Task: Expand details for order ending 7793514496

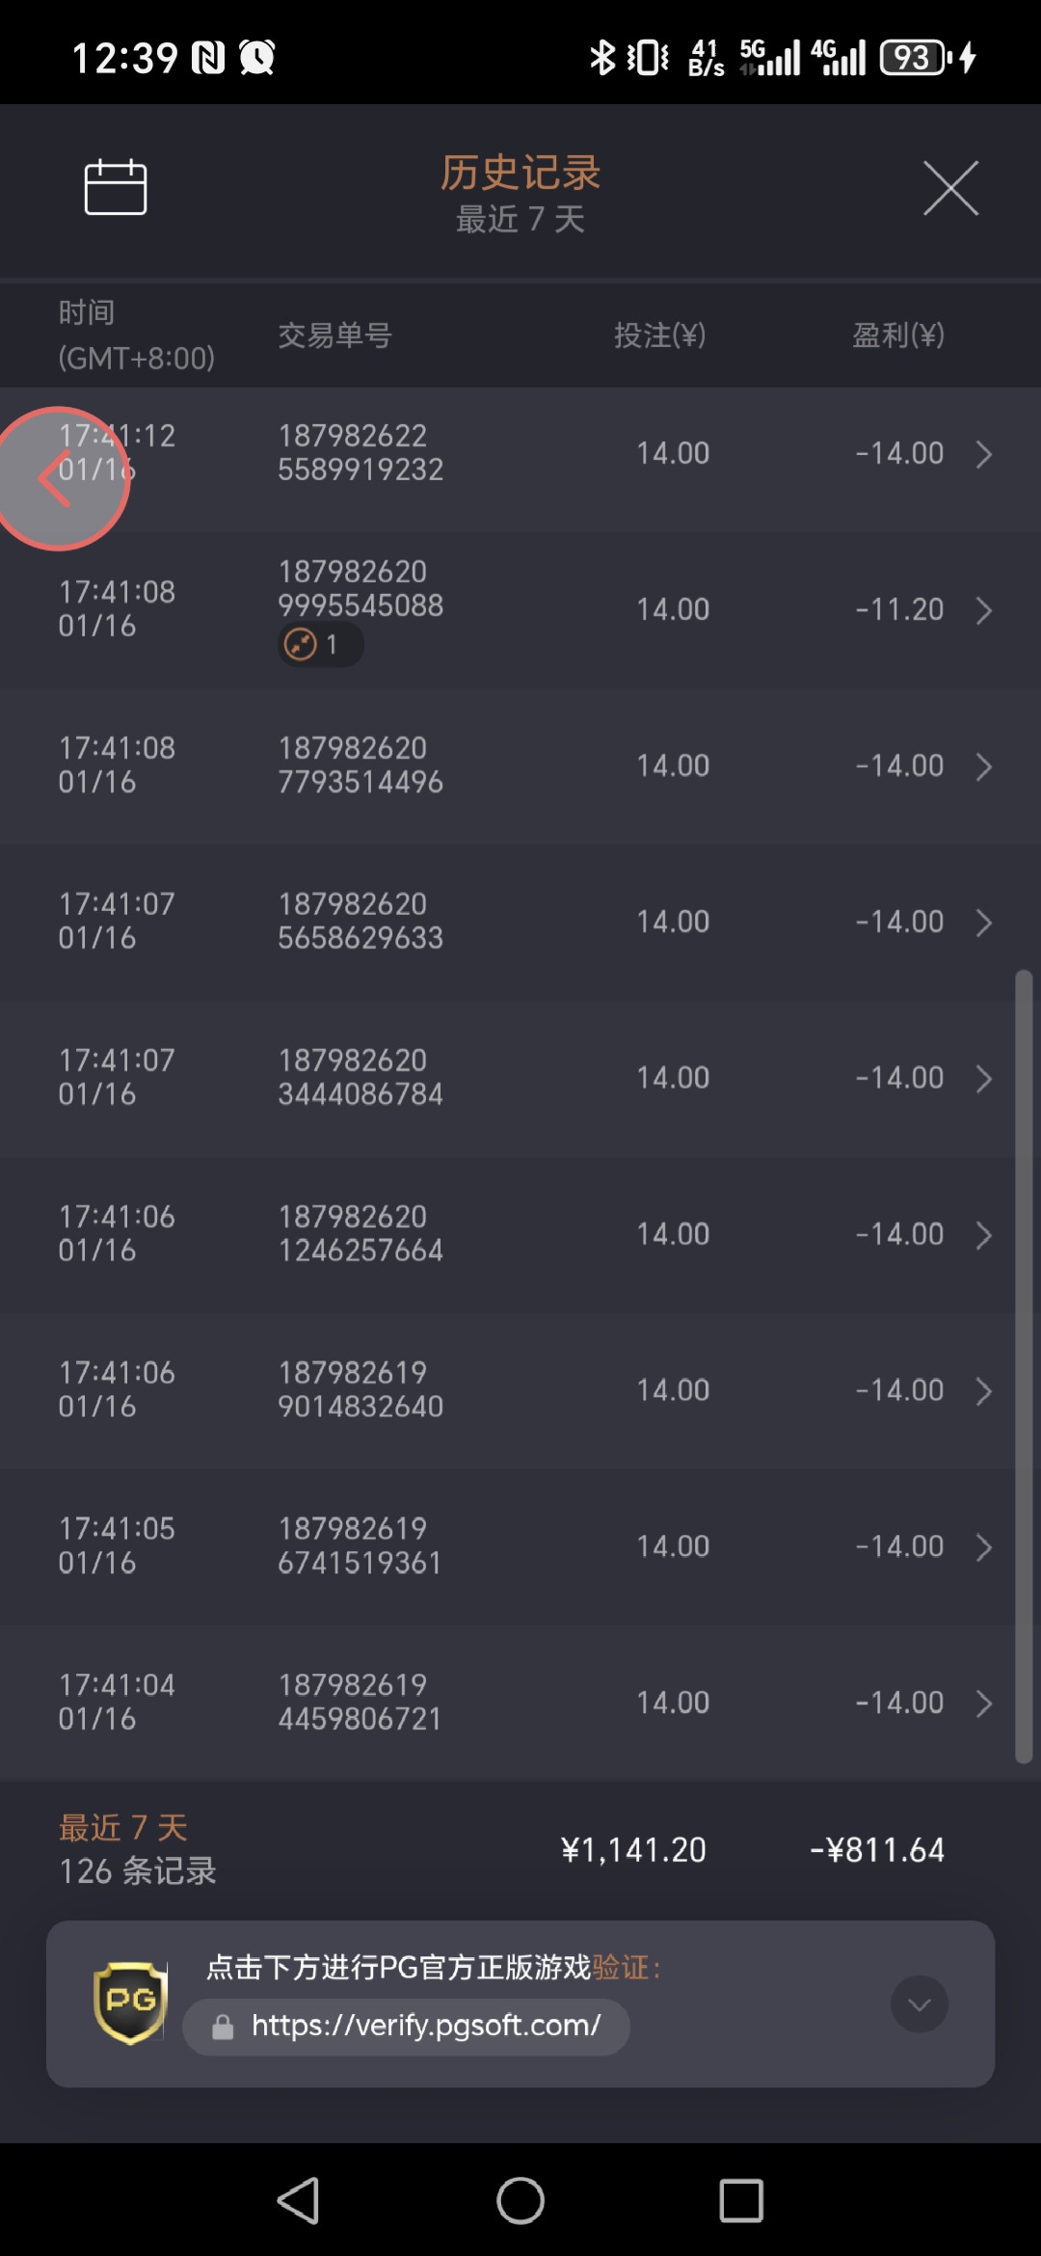Action: click(983, 766)
